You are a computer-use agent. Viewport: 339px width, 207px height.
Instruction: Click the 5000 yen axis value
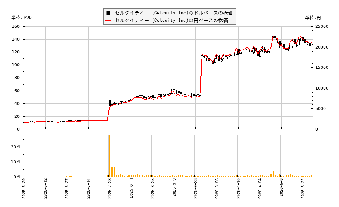[321, 109]
